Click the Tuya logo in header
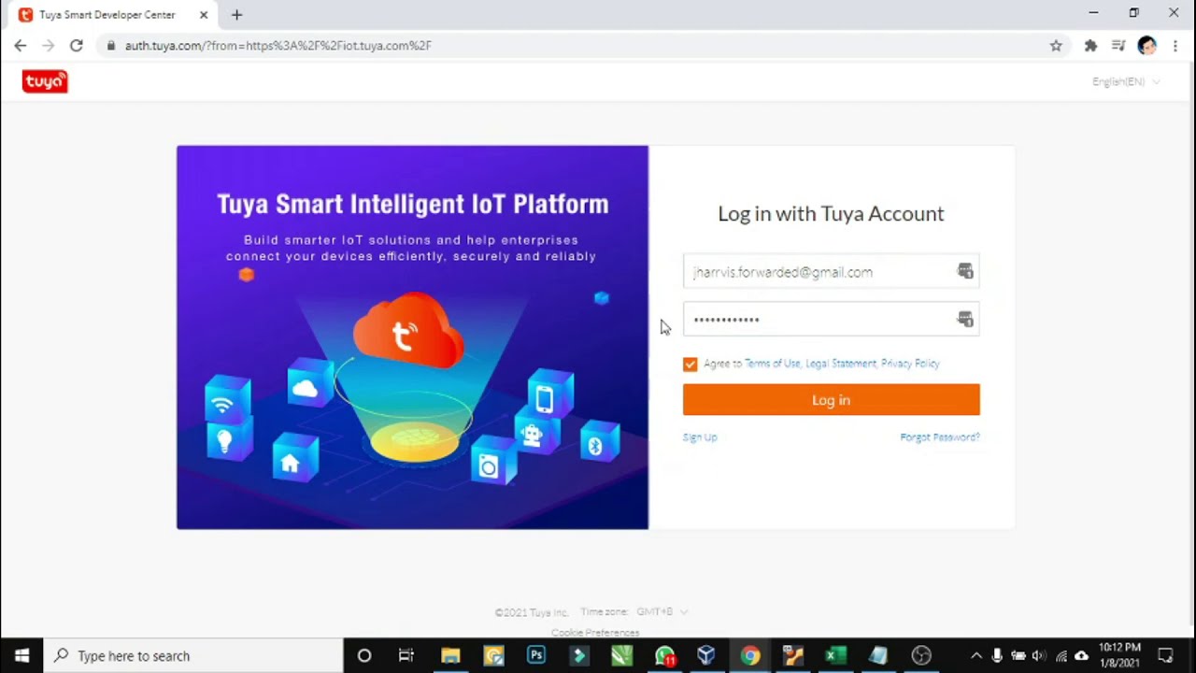The height and width of the screenshot is (673, 1196). click(x=45, y=81)
